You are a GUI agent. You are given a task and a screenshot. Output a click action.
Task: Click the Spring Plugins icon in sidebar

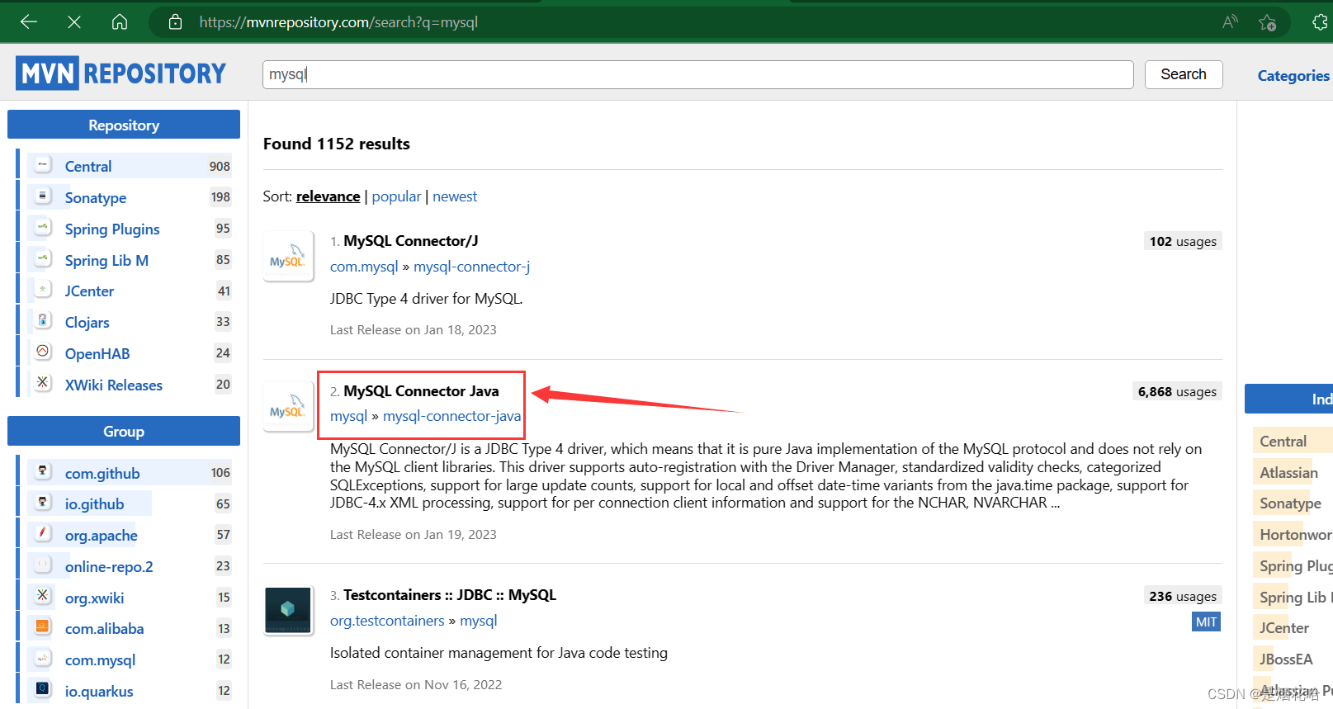pyautogui.click(x=43, y=228)
